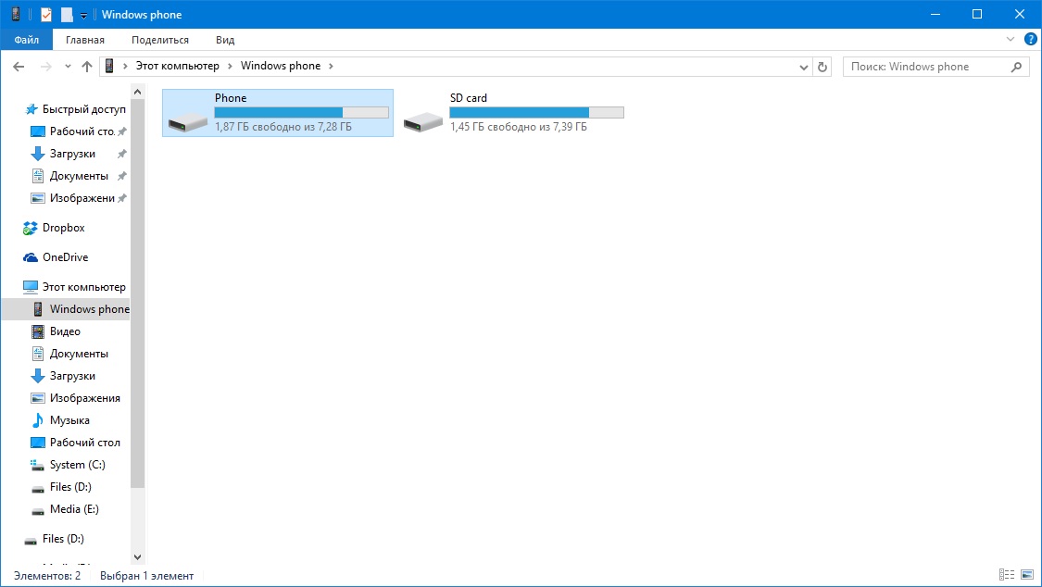Expand the ribbon with the chevron

(x=1011, y=39)
